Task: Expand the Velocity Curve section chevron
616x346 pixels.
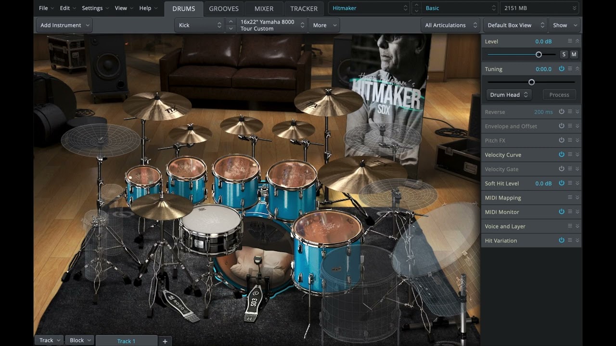Action: tap(577, 154)
